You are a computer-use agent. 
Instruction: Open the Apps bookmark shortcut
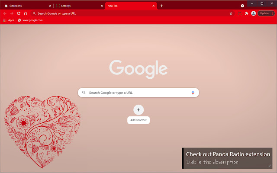pyautogui.click(x=9, y=20)
